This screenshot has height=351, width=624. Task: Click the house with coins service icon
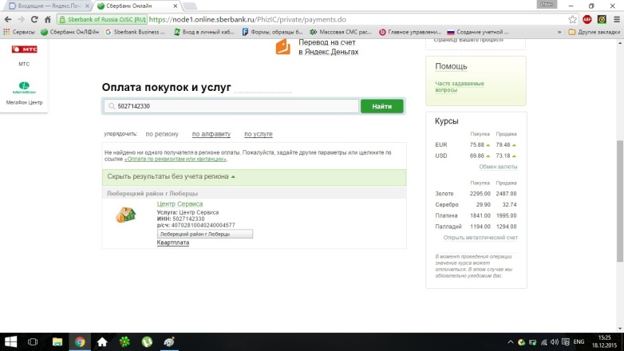(126, 215)
